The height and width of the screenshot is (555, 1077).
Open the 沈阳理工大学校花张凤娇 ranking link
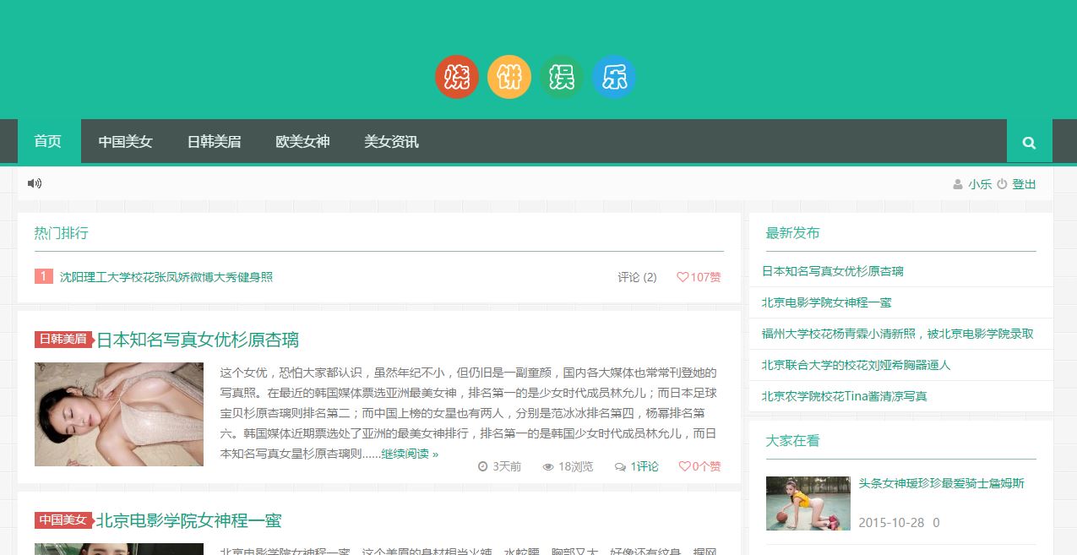[166, 277]
